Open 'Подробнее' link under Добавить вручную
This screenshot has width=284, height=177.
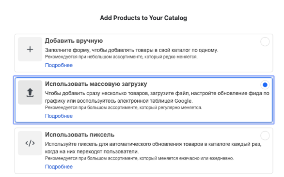[59, 65]
